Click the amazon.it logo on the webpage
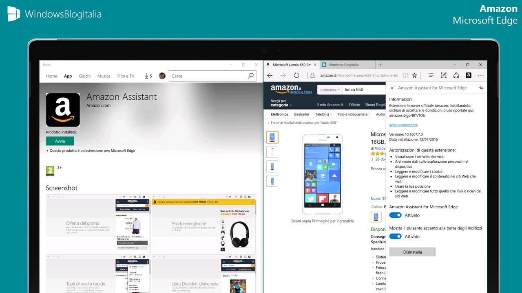The image size is (522, 293). tap(285, 89)
